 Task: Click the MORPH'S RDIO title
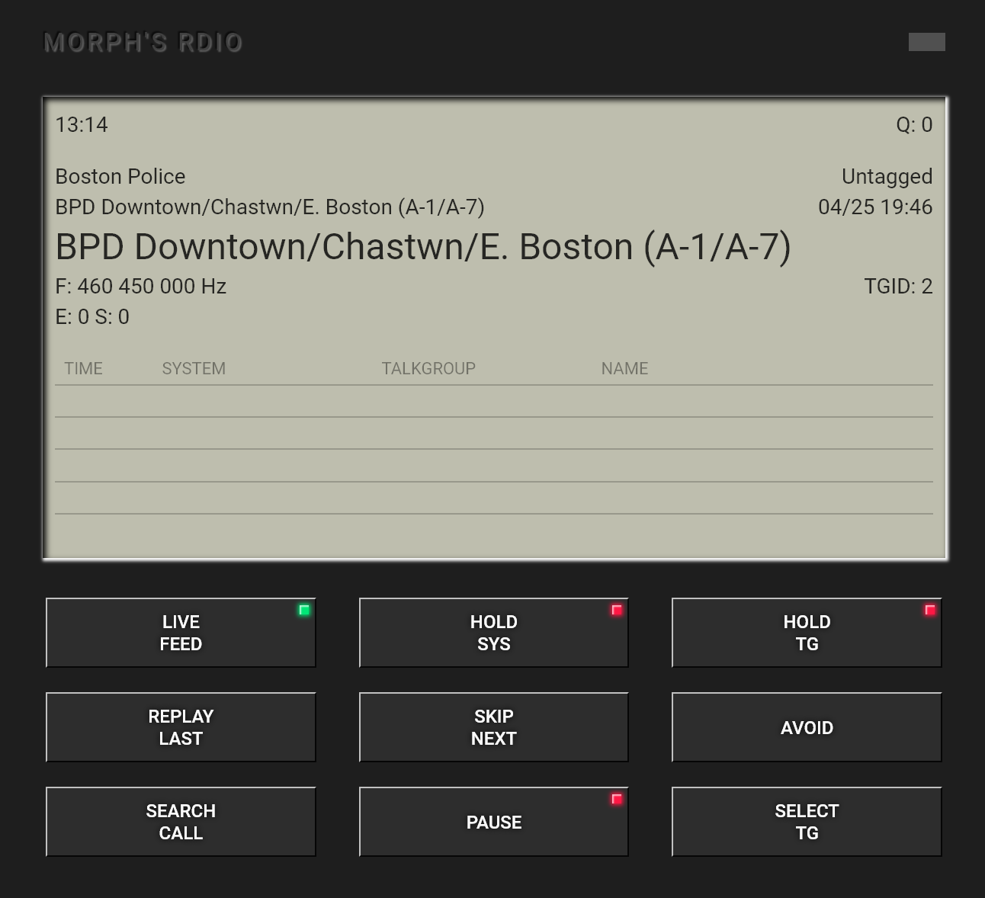pyautogui.click(x=143, y=43)
